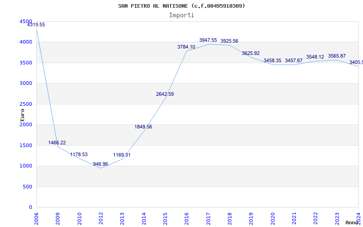Select year 2019 on the x-axis
The image size is (363, 227).
[251, 219]
